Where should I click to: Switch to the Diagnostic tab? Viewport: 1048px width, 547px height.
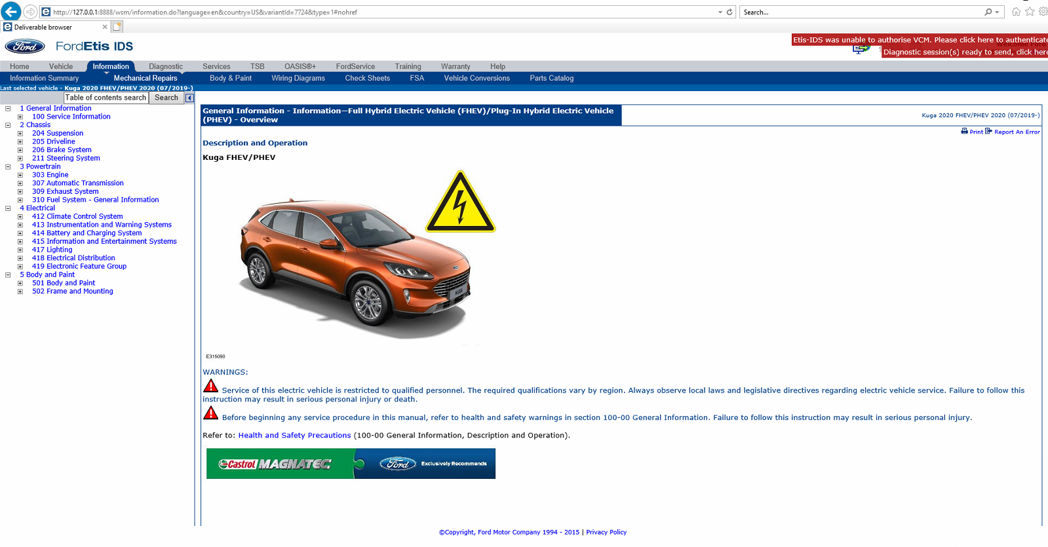tap(165, 66)
